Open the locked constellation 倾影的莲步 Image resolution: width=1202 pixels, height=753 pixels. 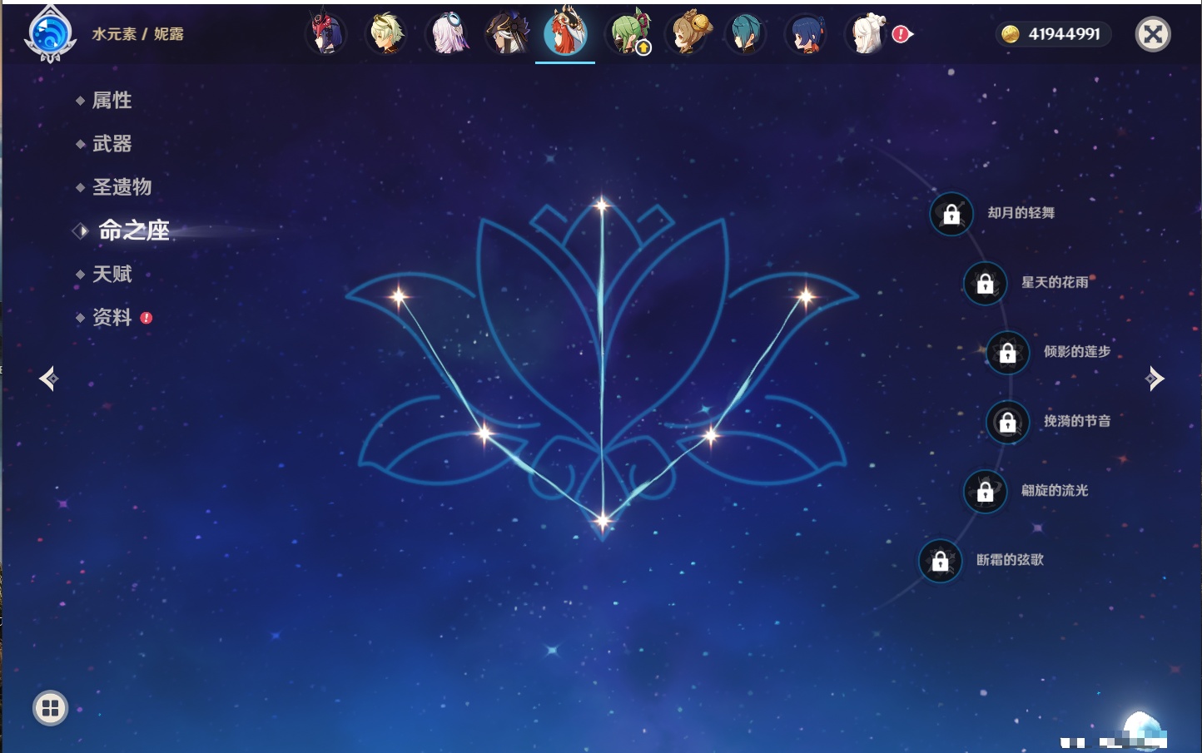pyautogui.click(x=1007, y=353)
